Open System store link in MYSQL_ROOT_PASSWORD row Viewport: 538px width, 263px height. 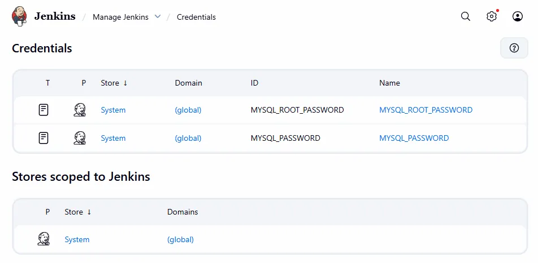click(113, 110)
